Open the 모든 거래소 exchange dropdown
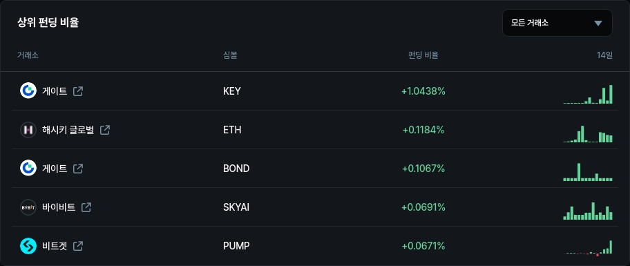 [x=557, y=23]
